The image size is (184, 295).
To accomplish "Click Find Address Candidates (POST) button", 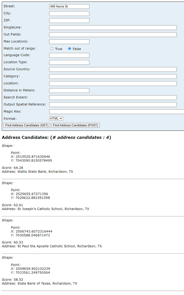I will coord(75,126).
